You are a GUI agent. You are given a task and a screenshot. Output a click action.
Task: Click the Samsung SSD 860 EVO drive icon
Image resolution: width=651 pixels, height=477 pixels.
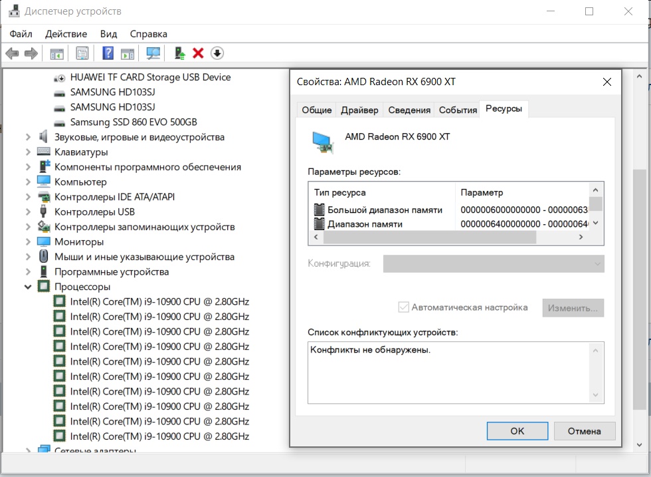point(60,122)
